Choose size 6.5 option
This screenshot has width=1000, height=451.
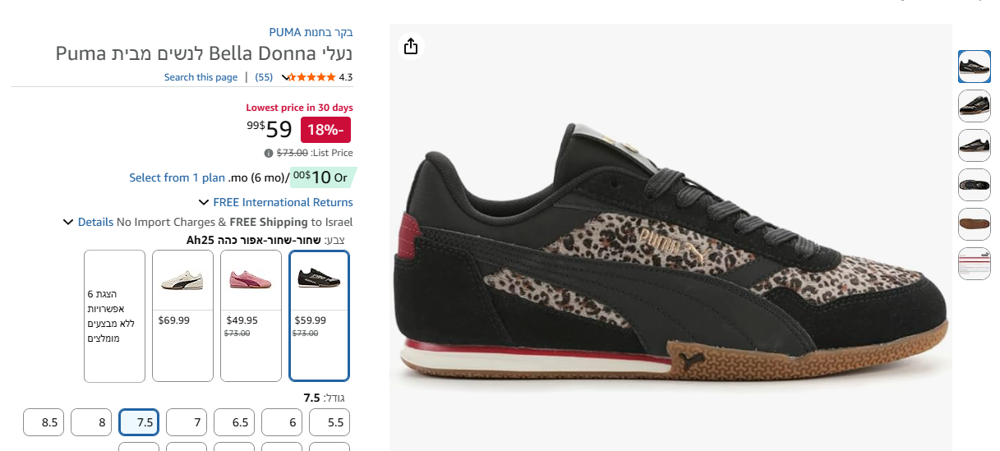(234, 422)
